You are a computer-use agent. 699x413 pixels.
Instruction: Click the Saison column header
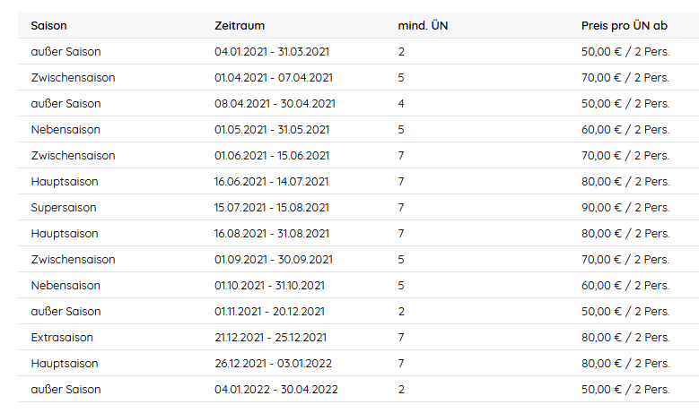(48, 26)
